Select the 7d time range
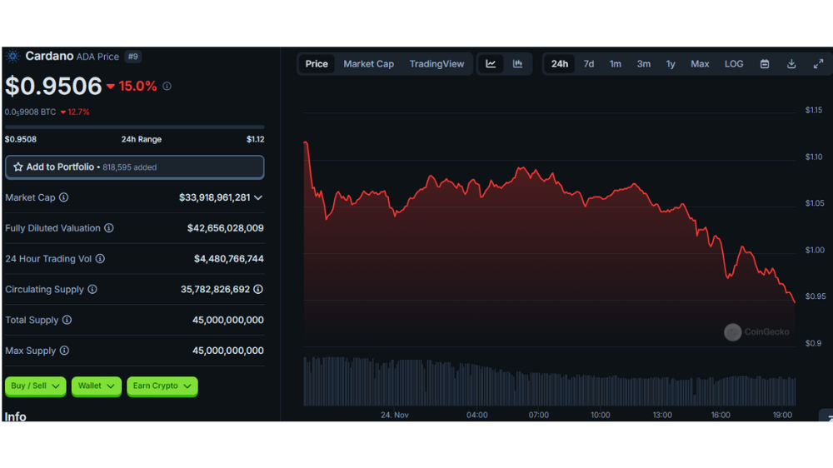This screenshot has width=833, height=468. pyautogui.click(x=589, y=64)
